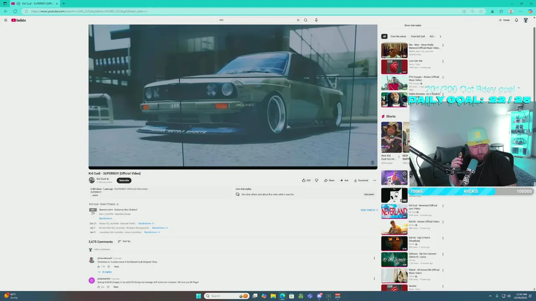This screenshot has height=301, width=536.
Task: Click the Create button
Action: (504, 20)
